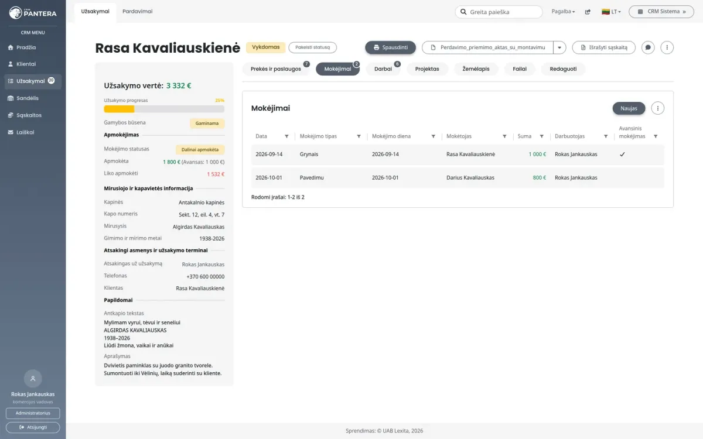This screenshot has width=703, height=439.
Task: Open Užsakymai in the sidebar
Action: [33, 81]
